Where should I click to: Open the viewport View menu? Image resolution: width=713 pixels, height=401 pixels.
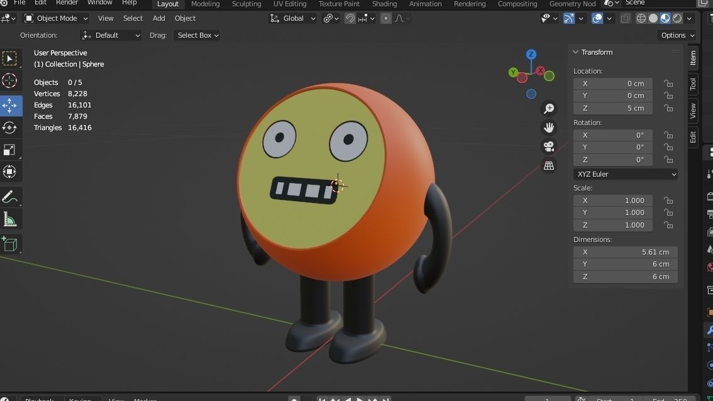tap(106, 18)
